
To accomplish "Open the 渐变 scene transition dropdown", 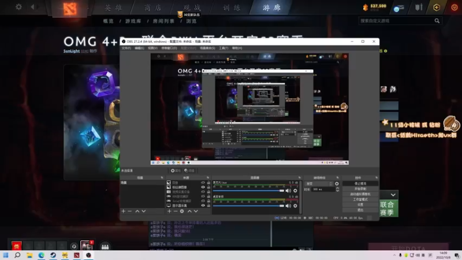I will (318, 184).
